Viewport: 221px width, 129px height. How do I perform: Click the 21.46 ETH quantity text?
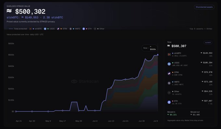tap(177, 104)
